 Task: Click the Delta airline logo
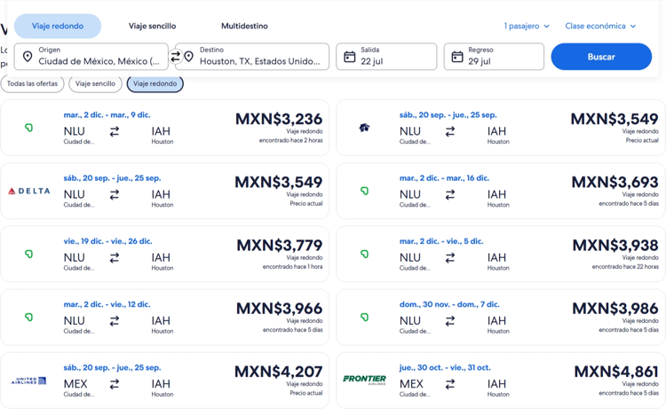coord(29,191)
